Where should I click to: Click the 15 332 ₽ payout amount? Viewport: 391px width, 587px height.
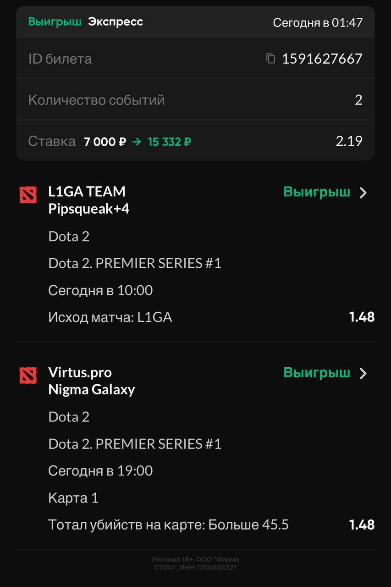click(169, 142)
